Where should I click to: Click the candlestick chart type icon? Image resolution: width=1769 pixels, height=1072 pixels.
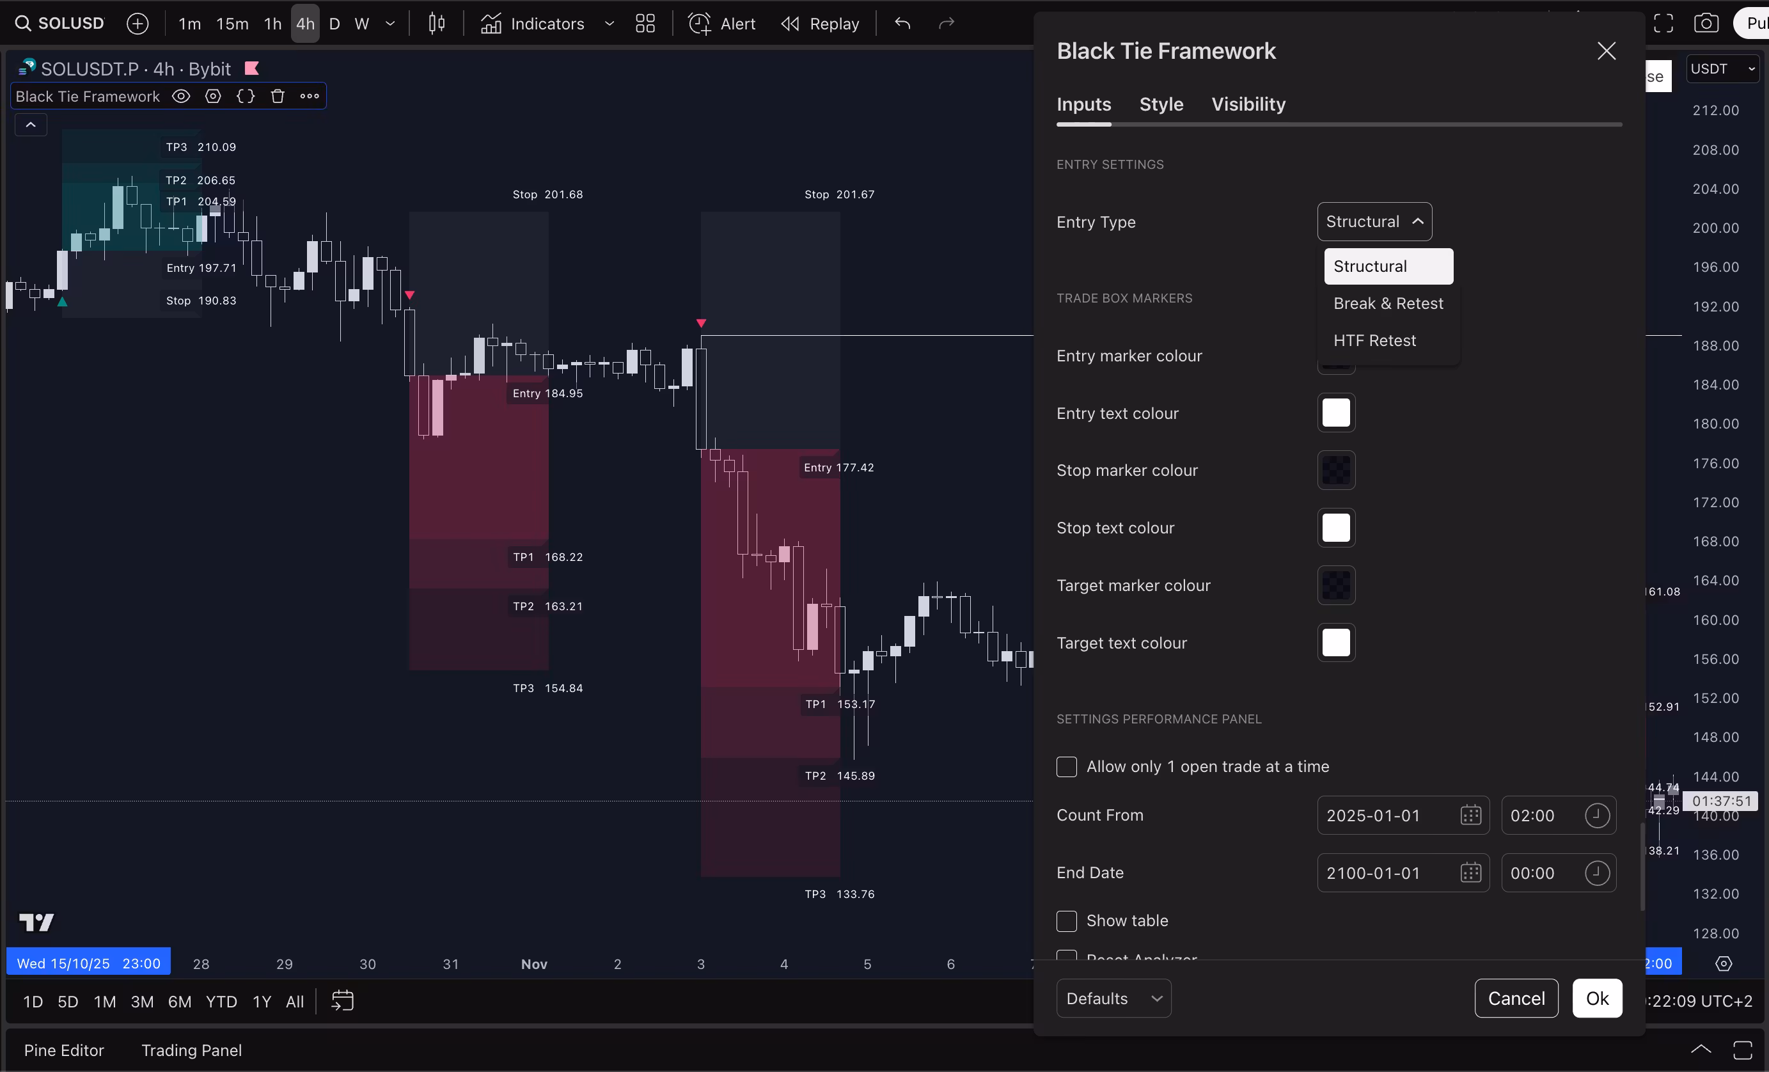[x=437, y=24]
